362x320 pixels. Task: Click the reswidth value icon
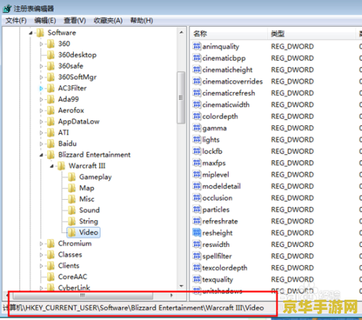click(197, 244)
